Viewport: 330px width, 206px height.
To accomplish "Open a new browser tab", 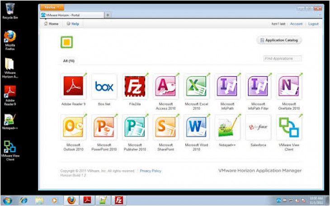I will (x=108, y=15).
